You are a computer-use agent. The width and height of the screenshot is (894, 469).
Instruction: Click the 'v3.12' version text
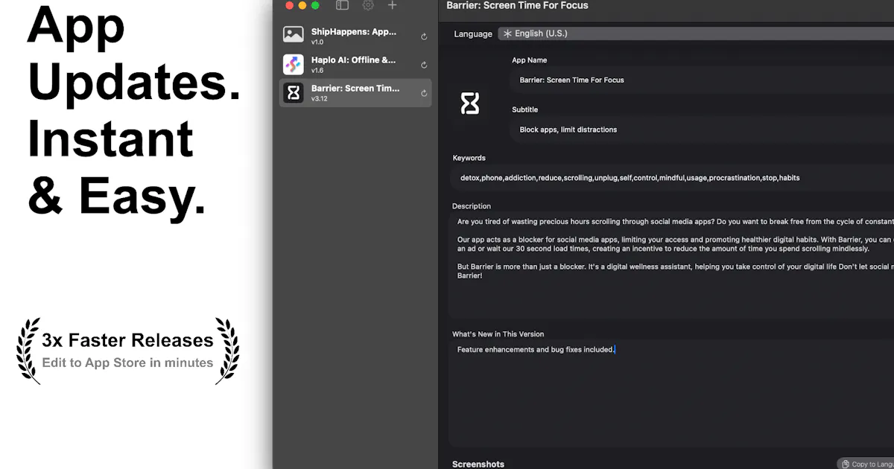pos(320,99)
